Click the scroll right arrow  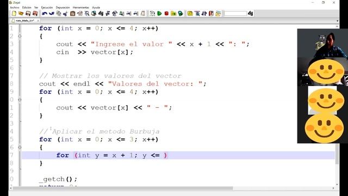coord(333,188)
